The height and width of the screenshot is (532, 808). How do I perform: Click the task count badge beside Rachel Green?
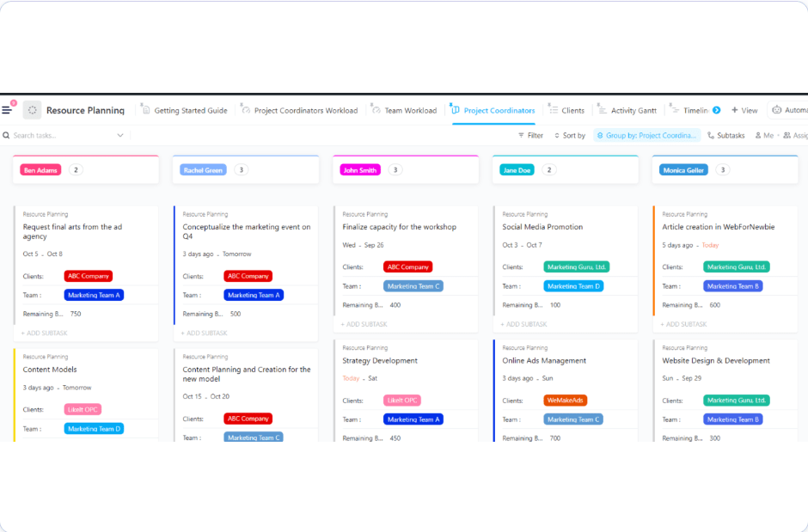click(242, 170)
